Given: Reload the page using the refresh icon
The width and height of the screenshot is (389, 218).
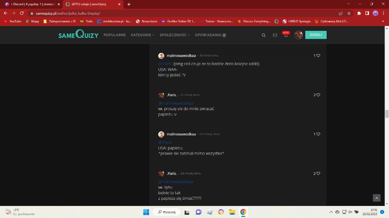Looking at the screenshot, I should point(22,13).
